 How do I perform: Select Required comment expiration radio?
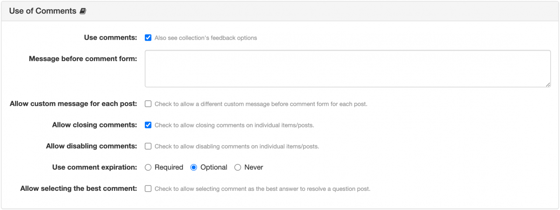148,167
